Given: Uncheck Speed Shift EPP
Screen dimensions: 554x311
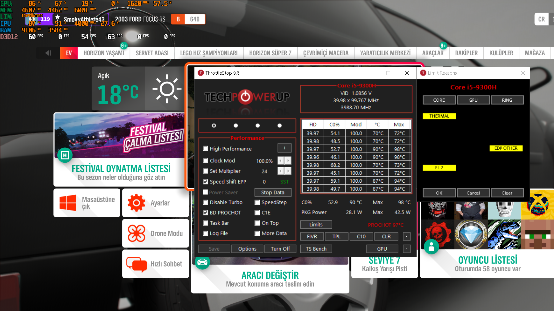Looking at the screenshot, I should point(206,182).
